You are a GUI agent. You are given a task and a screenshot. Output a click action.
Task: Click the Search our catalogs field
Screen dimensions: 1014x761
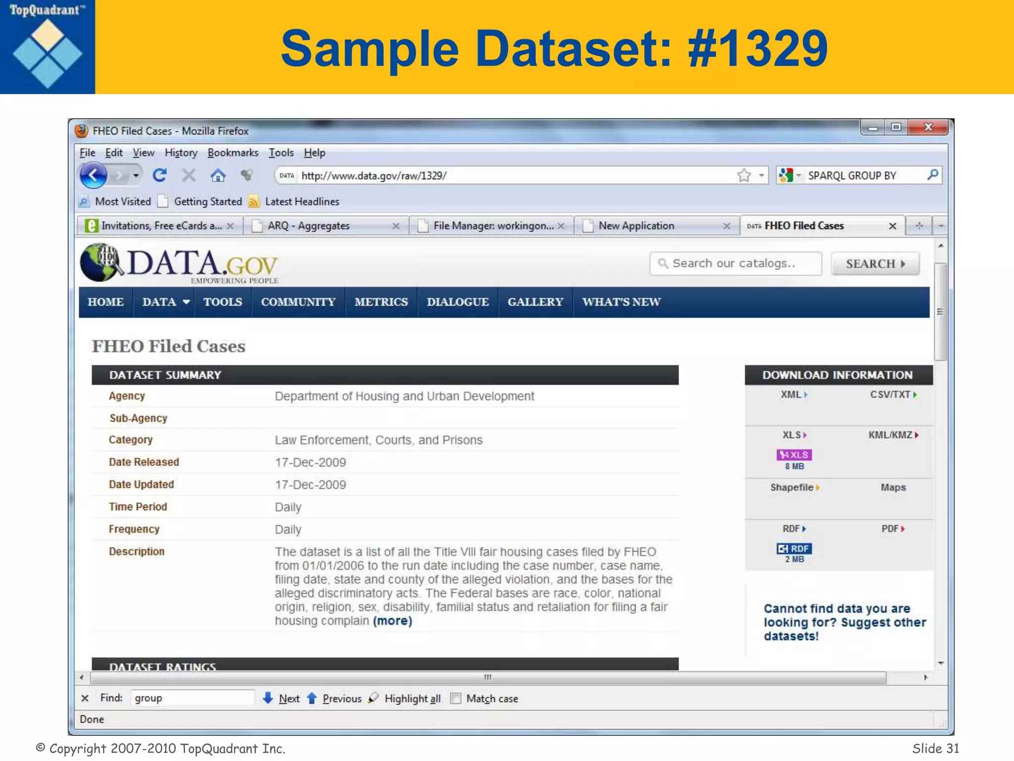[x=735, y=264]
